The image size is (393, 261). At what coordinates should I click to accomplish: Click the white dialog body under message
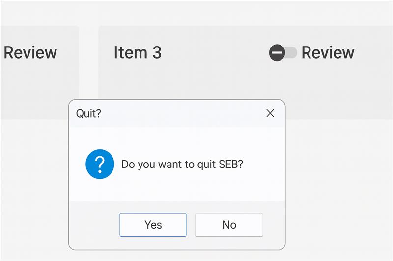tap(177, 190)
